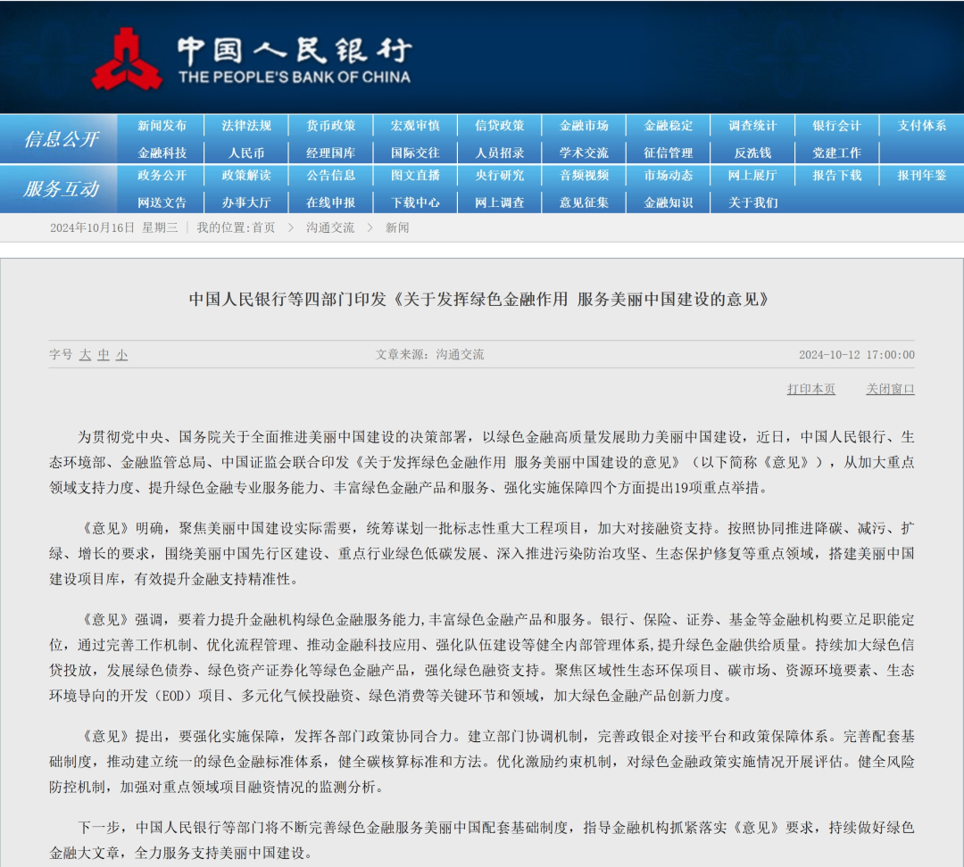The width and height of the screenshot is (964, 867).
Task: Click 打印本页 link
Action: [x=810, y=389]
